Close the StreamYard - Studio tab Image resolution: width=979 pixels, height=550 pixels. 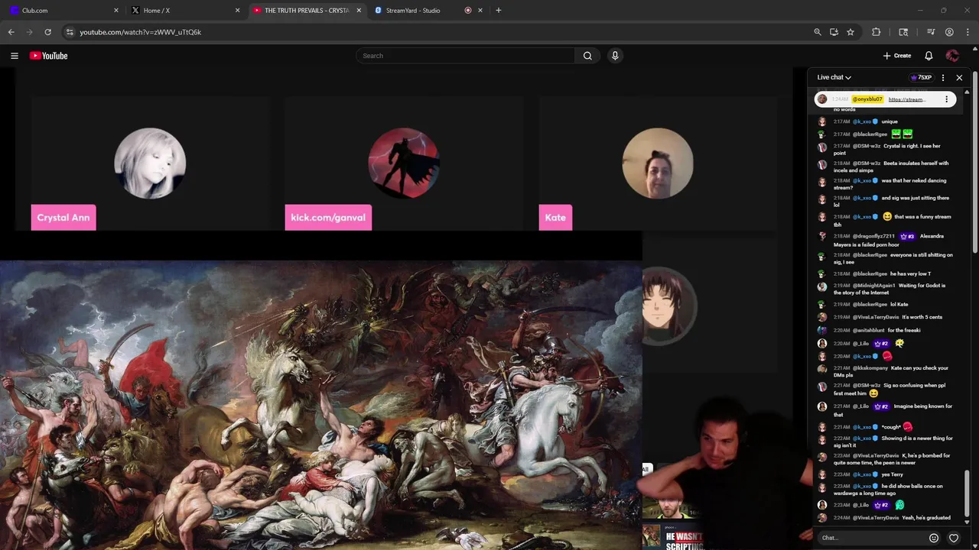coord(480,10)
